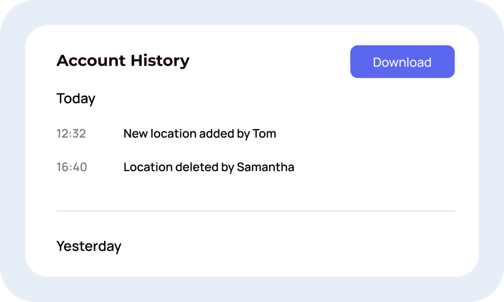The width and height of the screenshot is (504, 302).
Task: Open the 'New location added by Tom' entry
Action: [200, 134]
